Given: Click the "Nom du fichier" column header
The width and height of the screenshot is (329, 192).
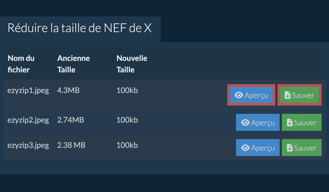Looking at the screenshot, I should pyautogui.click(x=21, y=64).
